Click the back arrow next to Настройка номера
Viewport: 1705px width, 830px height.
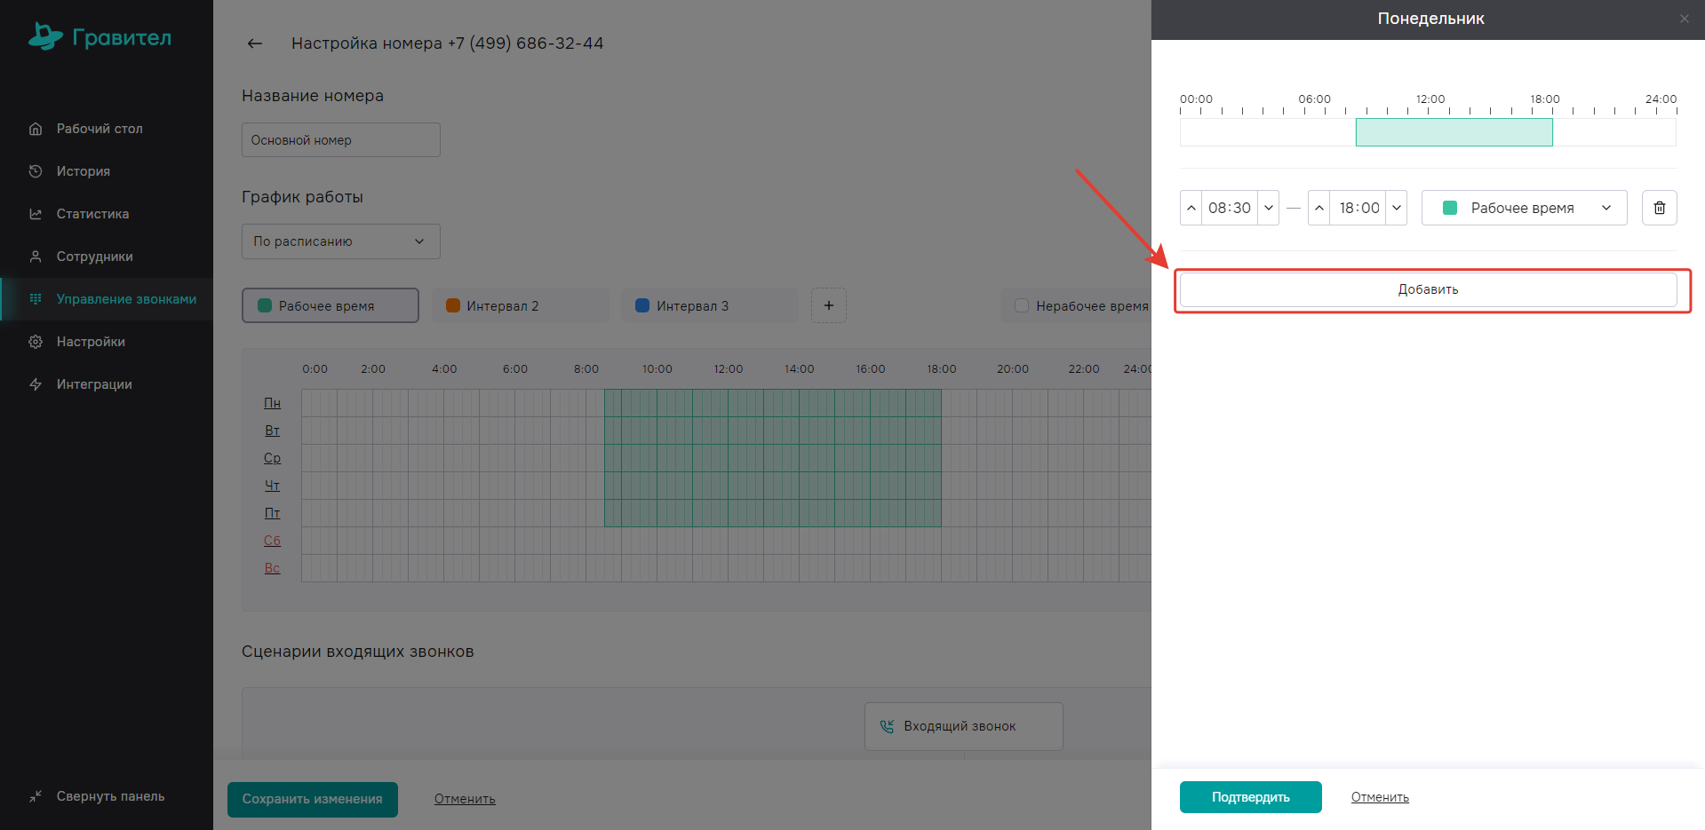(255, 43)
